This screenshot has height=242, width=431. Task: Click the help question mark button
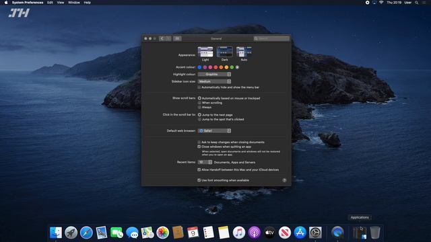[284, 180]
